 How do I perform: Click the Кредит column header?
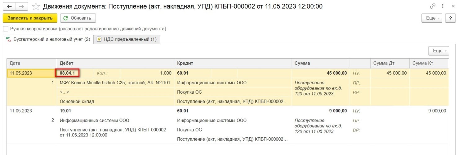tap(185, 63)
